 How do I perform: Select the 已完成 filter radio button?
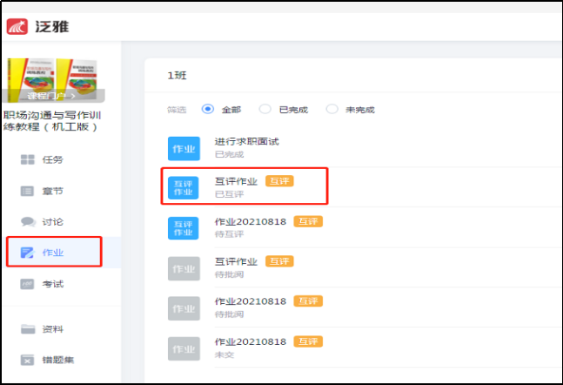(x=265, y=109)
